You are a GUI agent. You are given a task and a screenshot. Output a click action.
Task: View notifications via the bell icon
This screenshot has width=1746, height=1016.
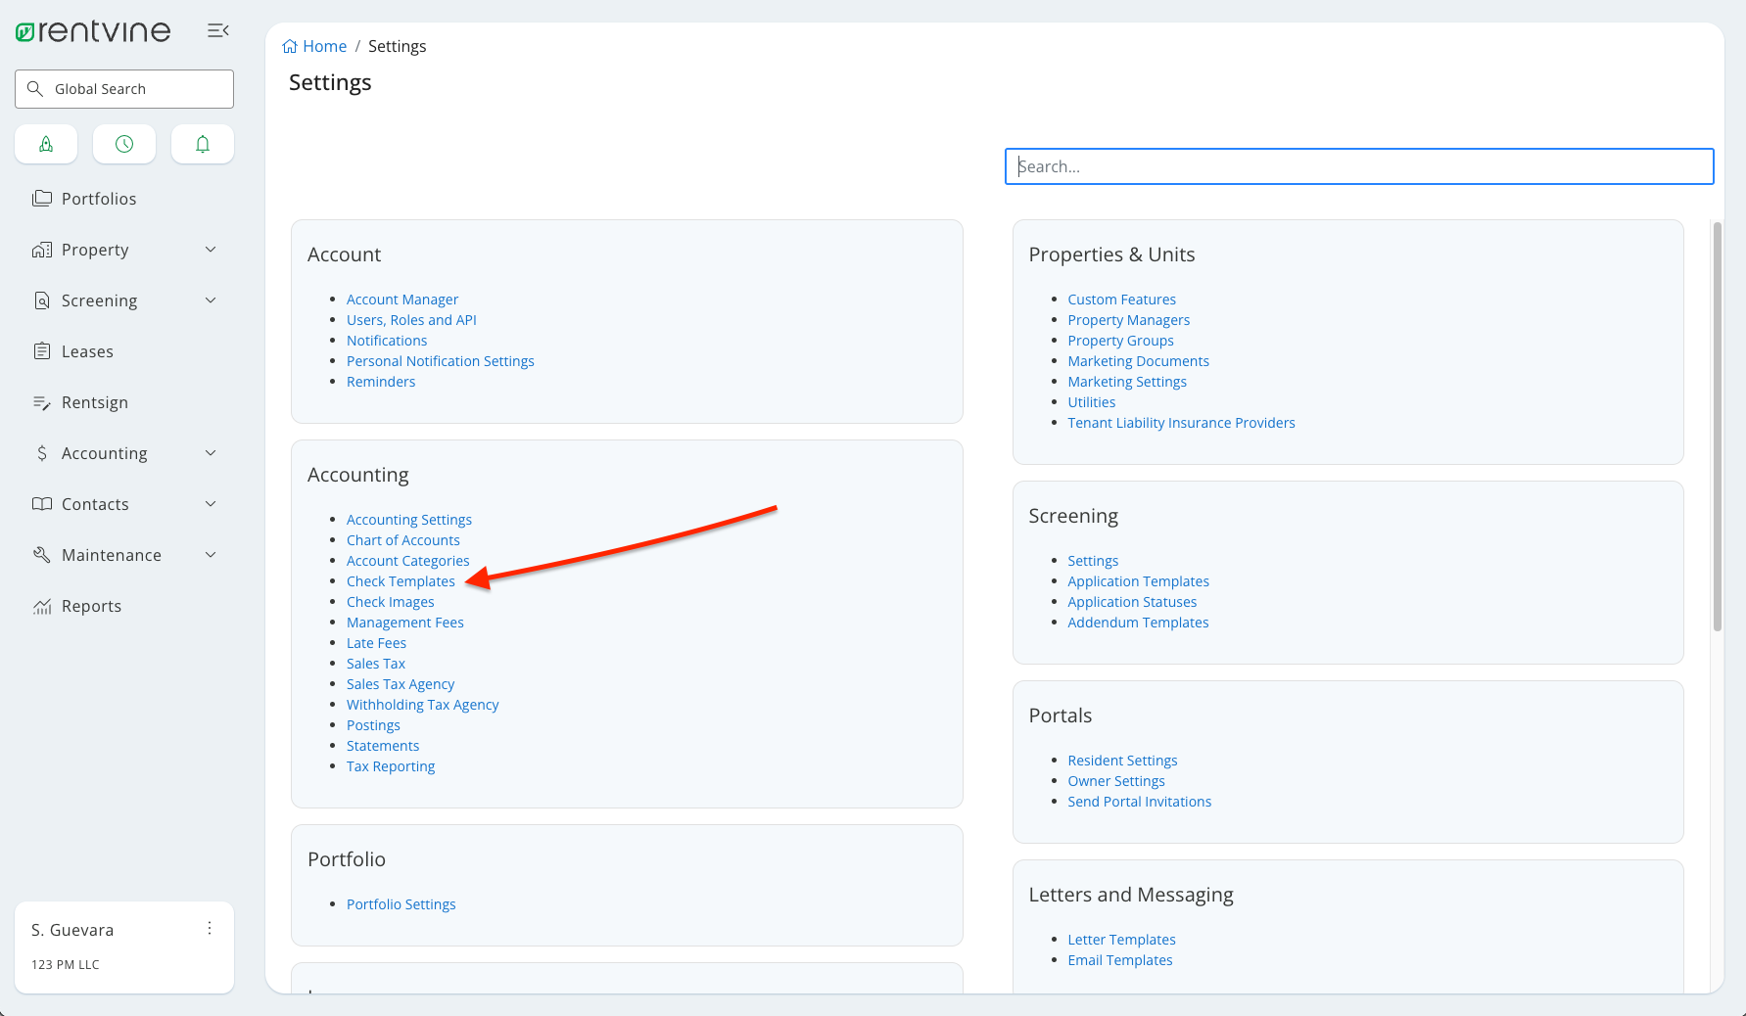pyautogui.click(x=202, y=144)
